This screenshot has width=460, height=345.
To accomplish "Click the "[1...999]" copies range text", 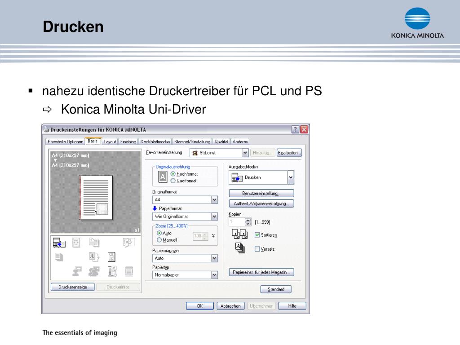I will (x=262, y=222).
